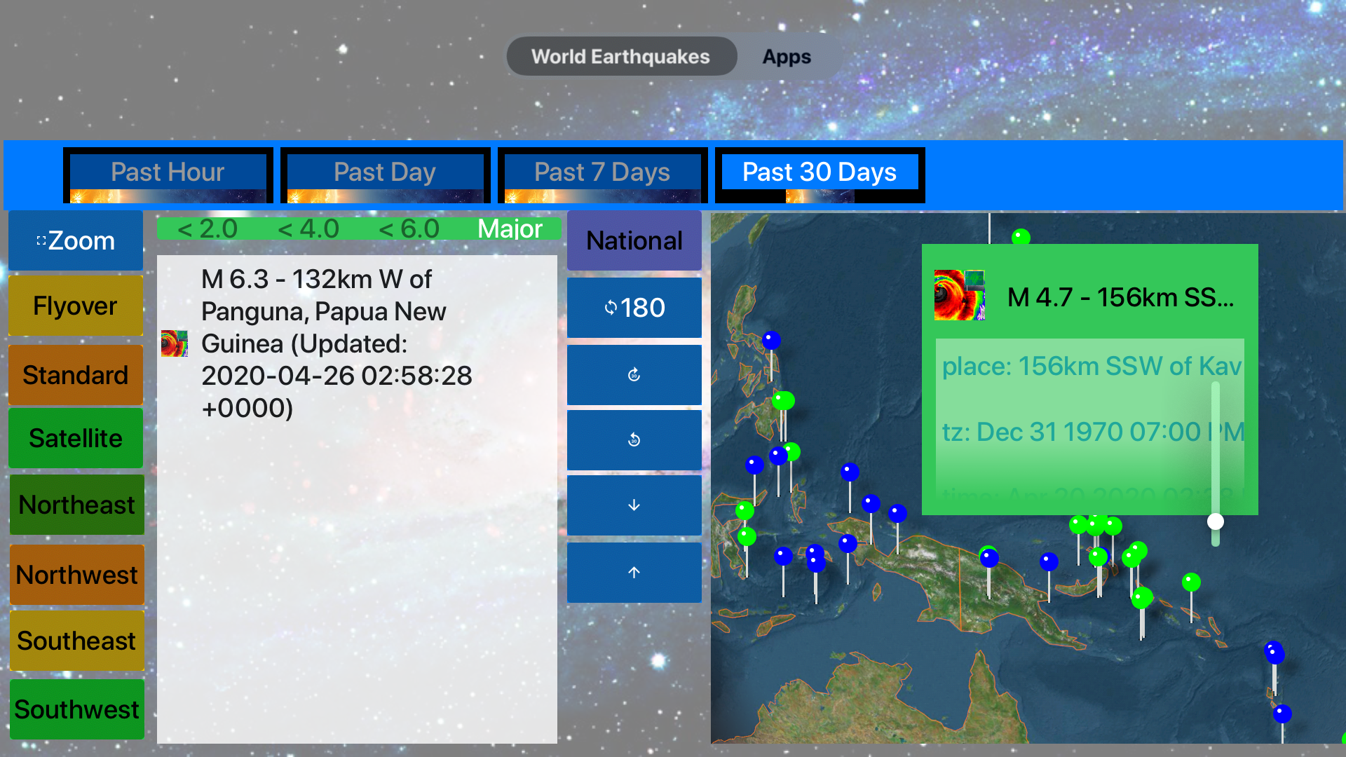1346x757 pixels.
Task: Switch map to Standard view
Action: 76,374
